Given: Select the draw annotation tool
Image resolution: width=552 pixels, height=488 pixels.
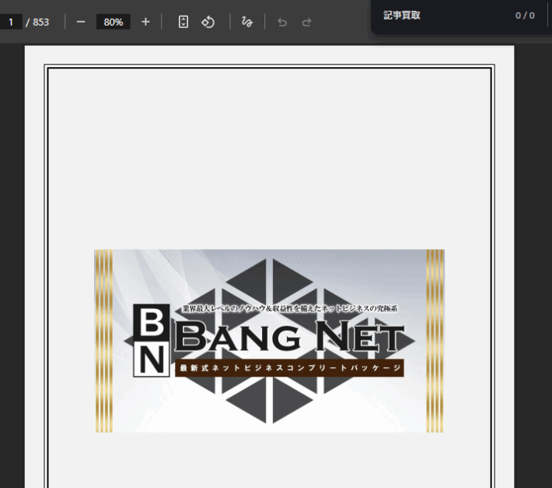Looking at the screenshot, I should coord(247,22).
